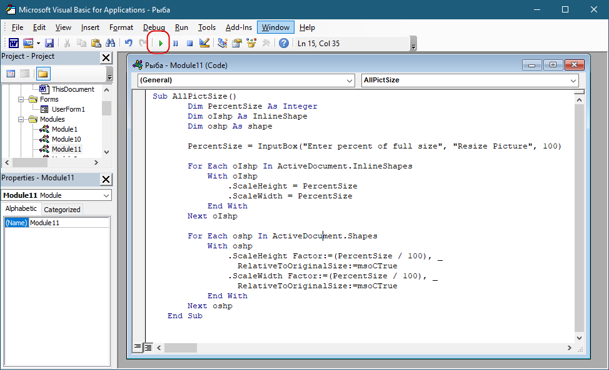Select Module1 in the project tree
Image resolution: width=609 pixels, height=370 pixels.
pyautogui.click(x=64, y=129)
